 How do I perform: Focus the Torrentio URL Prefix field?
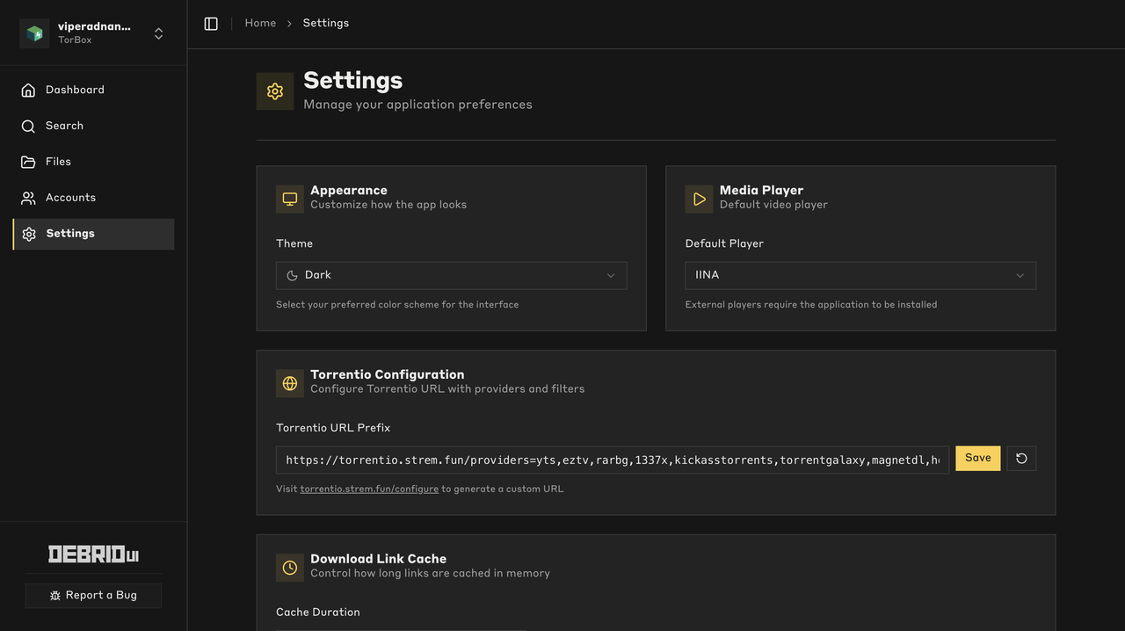click(613, 460)
